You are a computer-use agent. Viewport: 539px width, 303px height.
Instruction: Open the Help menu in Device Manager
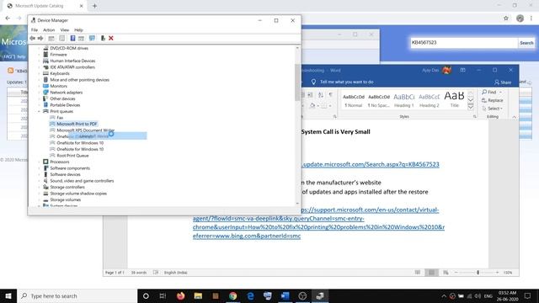(x=78, y=30)
